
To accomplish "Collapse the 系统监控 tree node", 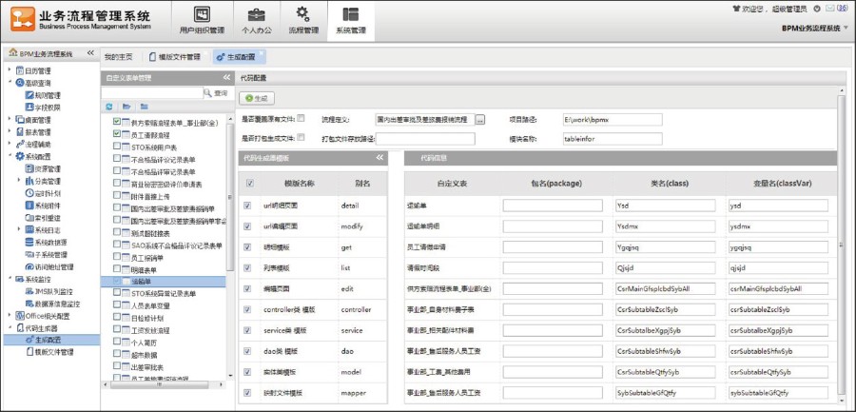I will point(9,280).
